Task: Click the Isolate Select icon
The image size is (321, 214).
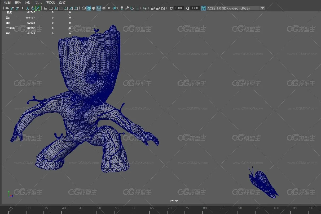Action: [x=145, y=8]
